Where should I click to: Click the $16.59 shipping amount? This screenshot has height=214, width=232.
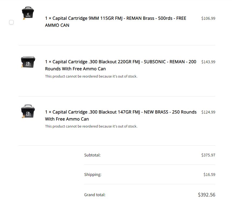pos(209,175)
